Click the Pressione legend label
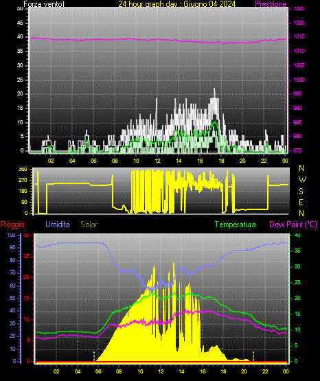320x381 pixels. [271, 4]
